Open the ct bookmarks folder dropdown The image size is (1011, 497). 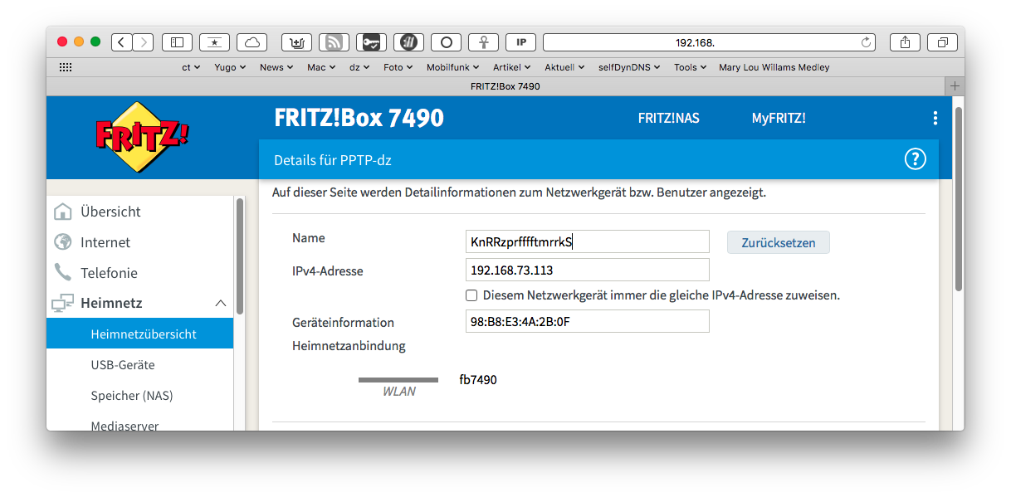(191, 67)
